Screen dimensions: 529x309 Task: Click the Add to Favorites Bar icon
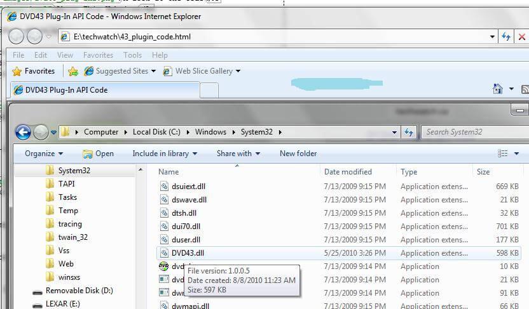tap(73, 71)
